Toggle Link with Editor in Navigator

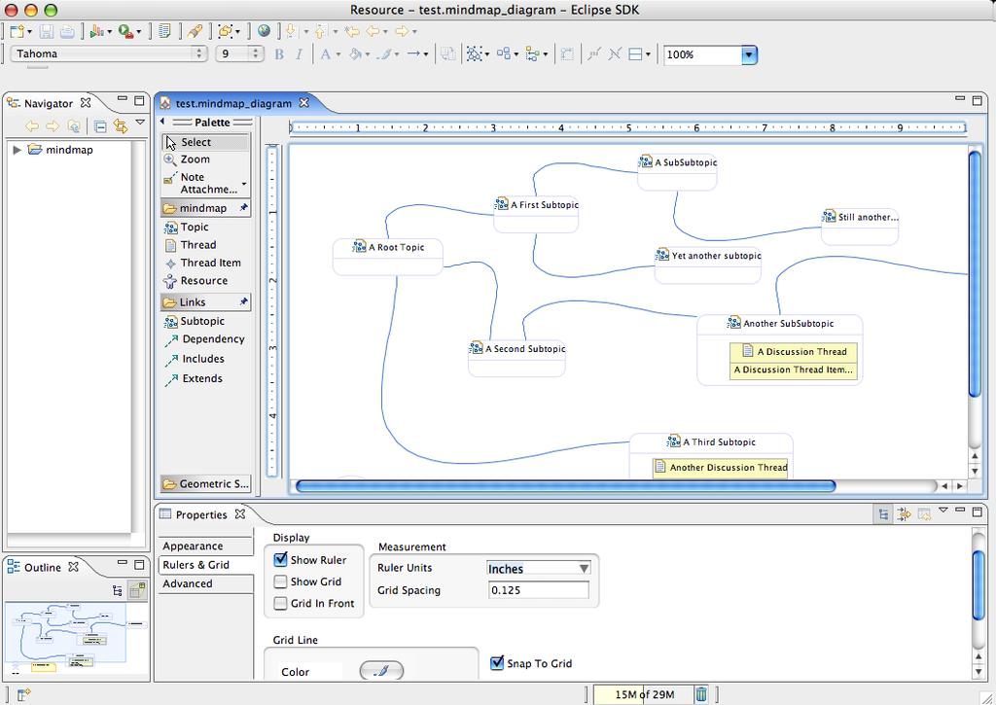tap(120, 126)
